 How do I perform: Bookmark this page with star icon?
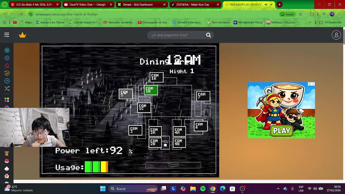click(x=301, y=14)
